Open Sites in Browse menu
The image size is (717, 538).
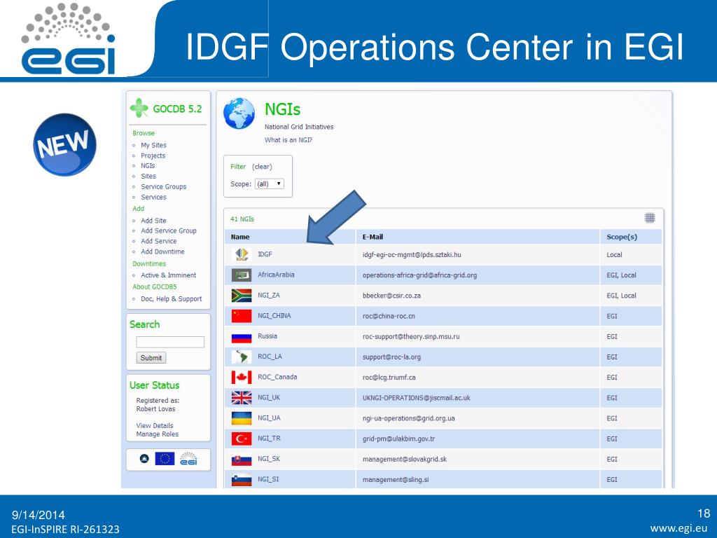point(148,176)
